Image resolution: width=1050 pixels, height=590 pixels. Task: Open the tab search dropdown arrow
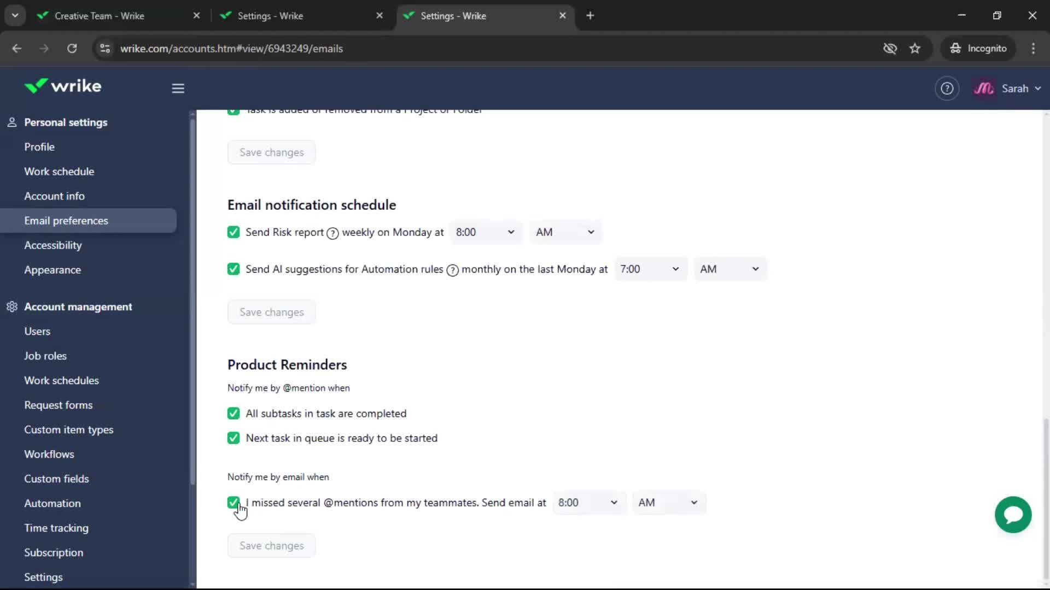15,16
